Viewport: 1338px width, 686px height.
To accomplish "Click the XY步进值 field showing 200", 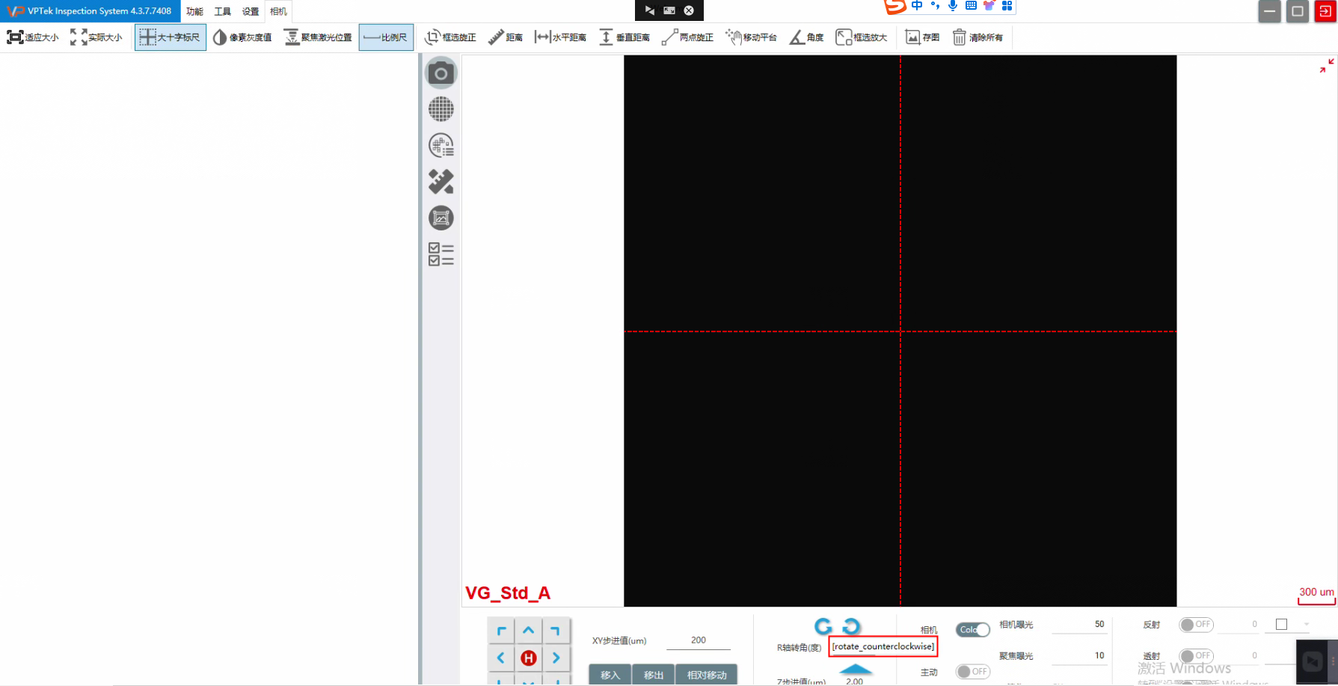I will 699,640.
